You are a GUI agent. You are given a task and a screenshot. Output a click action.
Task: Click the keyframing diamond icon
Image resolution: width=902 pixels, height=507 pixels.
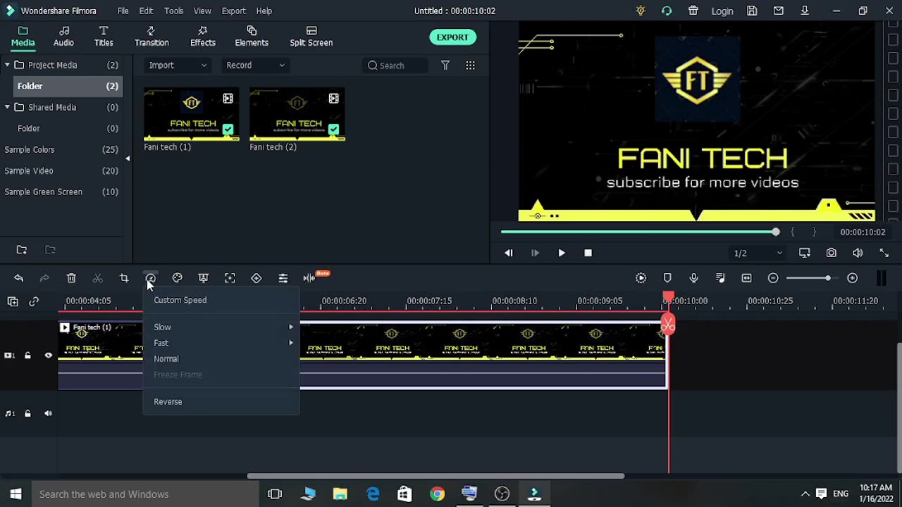[x=257, y=278]
